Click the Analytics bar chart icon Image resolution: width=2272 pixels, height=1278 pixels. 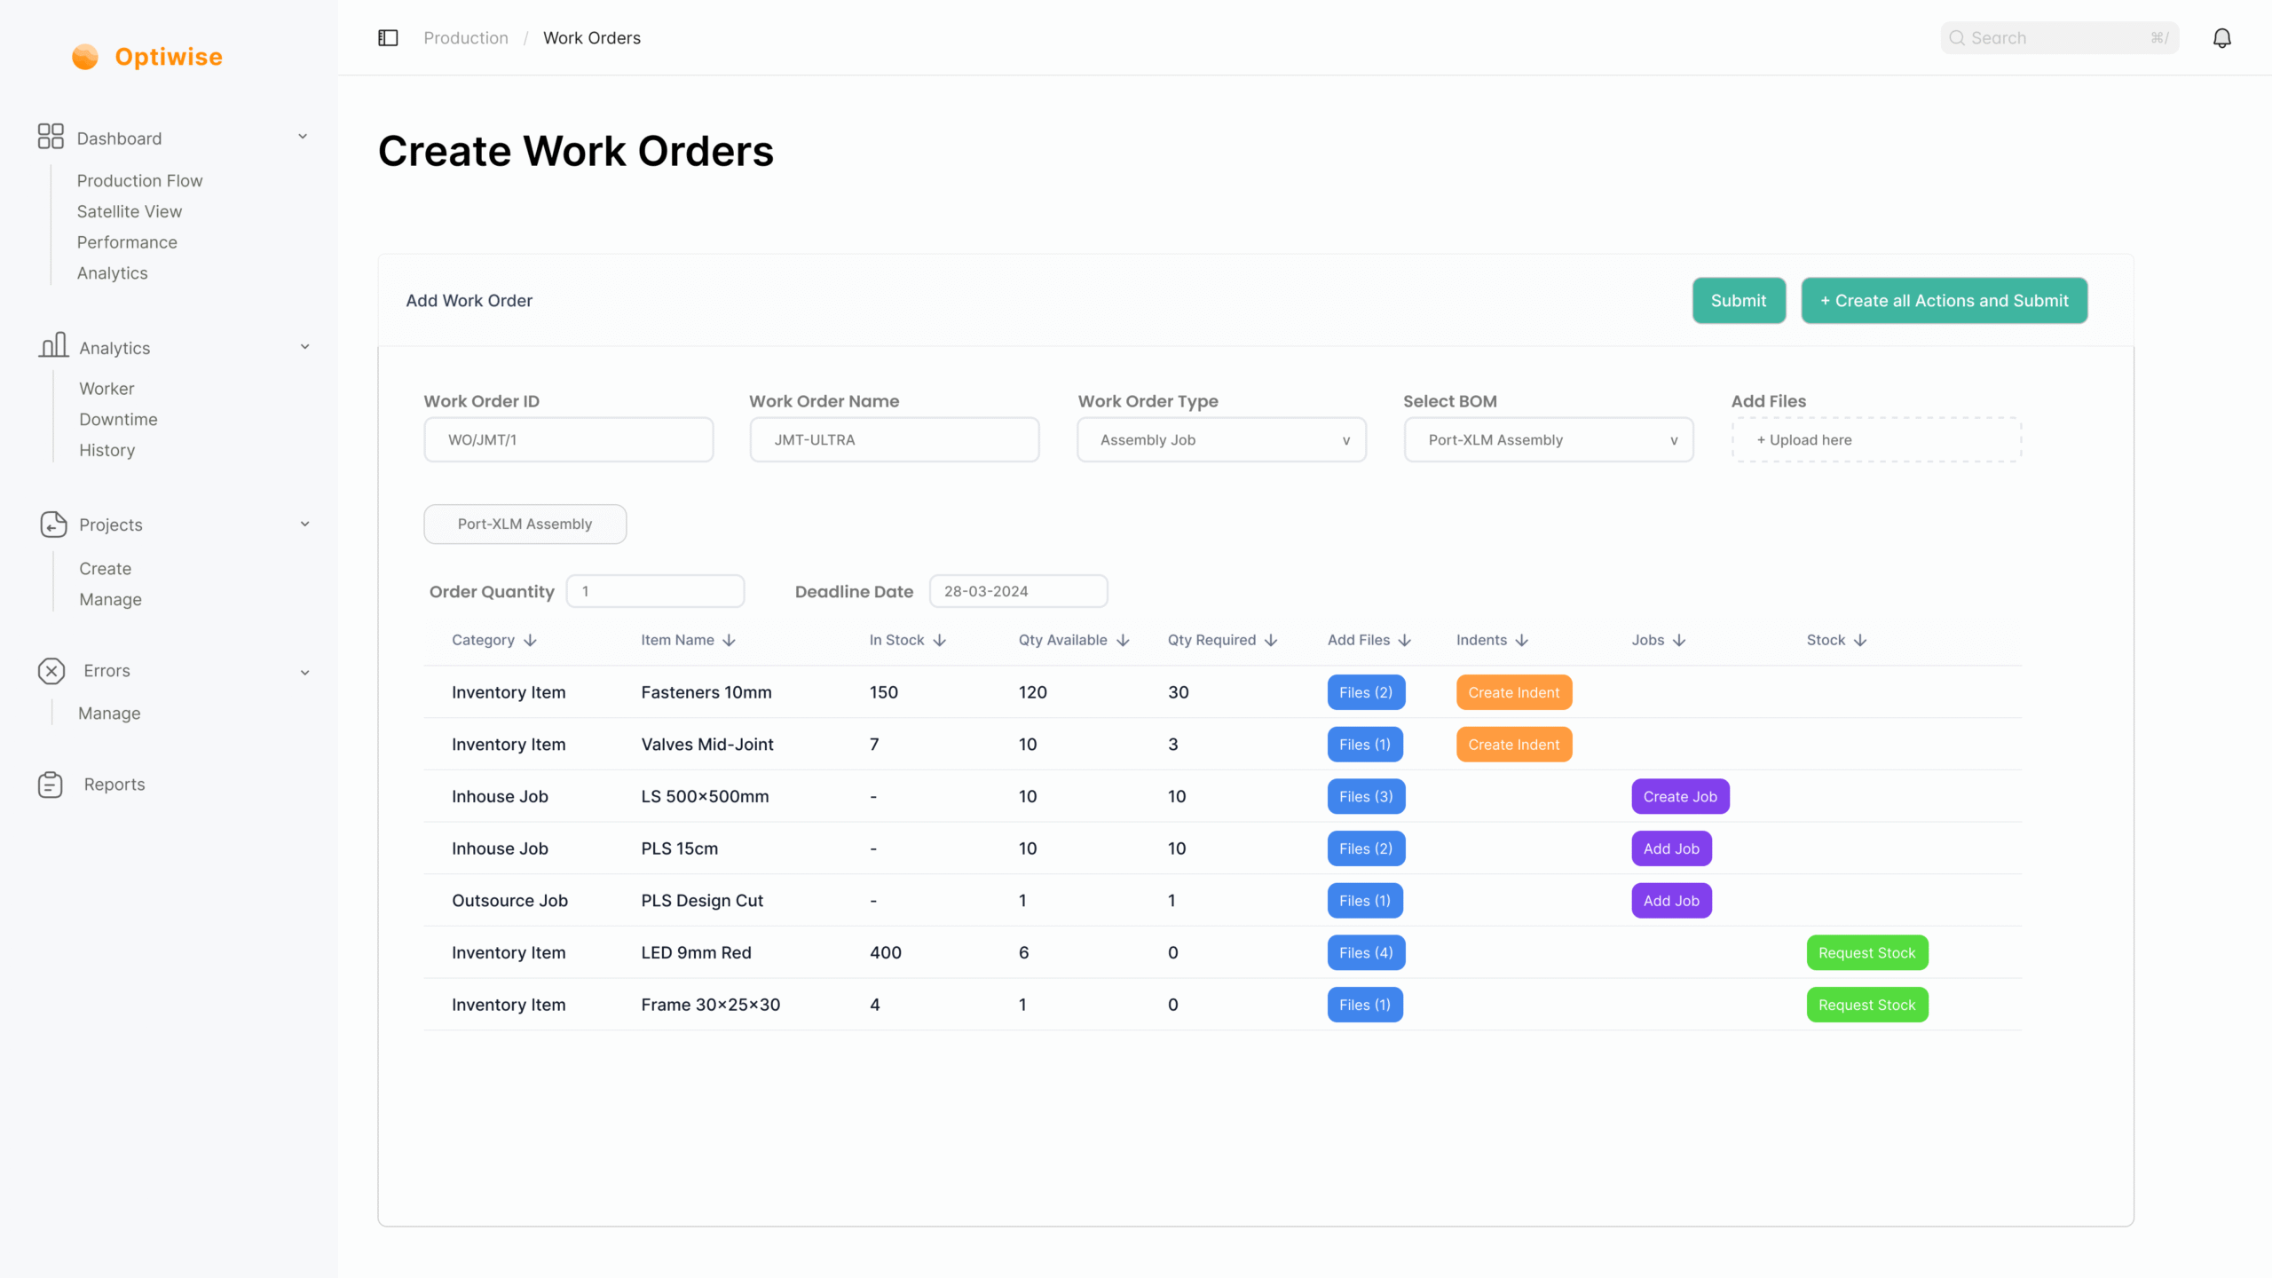(53, 345)
